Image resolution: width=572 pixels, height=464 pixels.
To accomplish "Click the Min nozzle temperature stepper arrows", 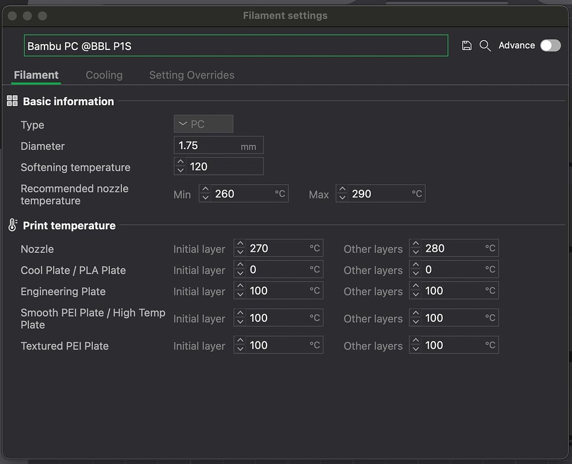I will pyautogui.click(x=206, y=194).
